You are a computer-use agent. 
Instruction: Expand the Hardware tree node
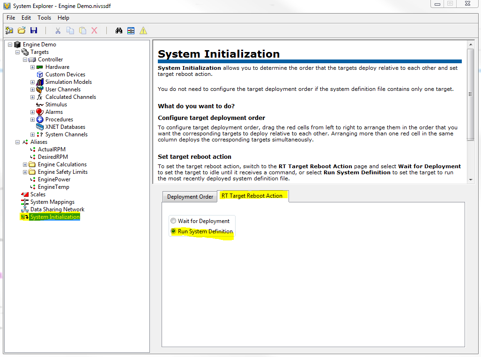pyautogui.click(x=32, y=67)
